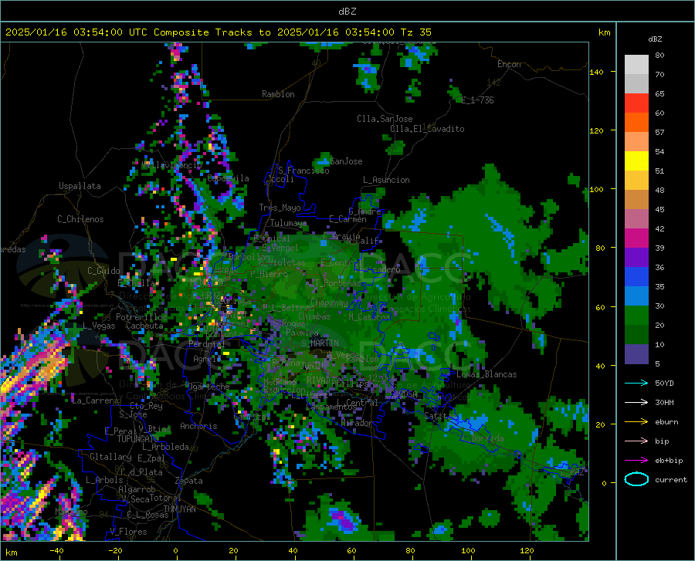Click the 'Uspallata' map label

[x=80, y=186]
